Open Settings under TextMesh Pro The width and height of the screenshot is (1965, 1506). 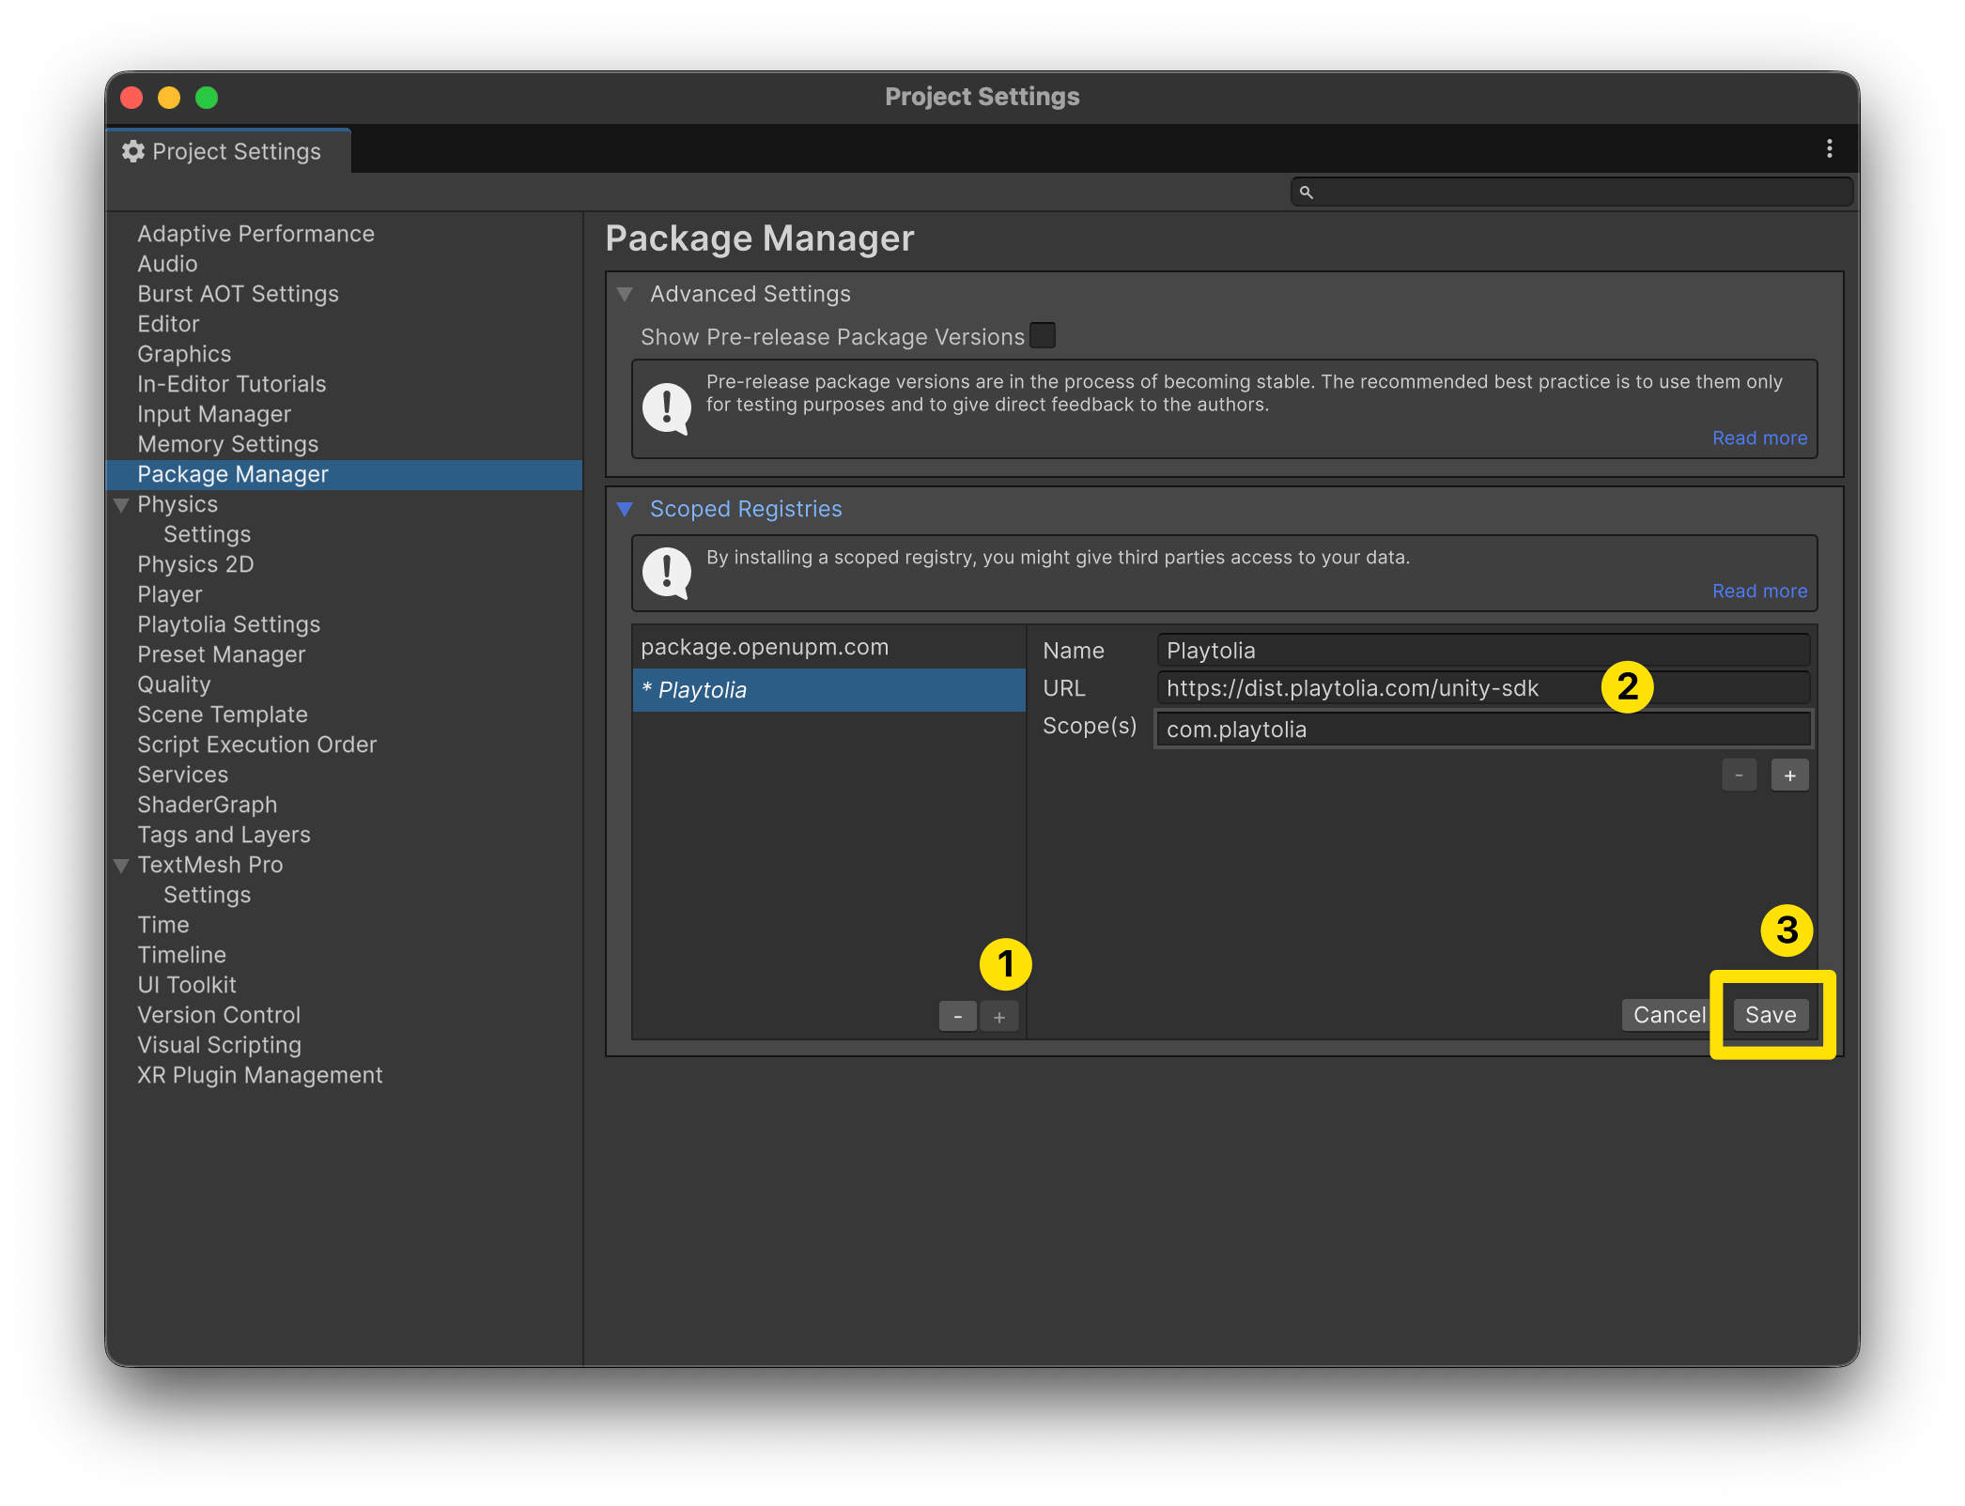click(x=207, y=895)
